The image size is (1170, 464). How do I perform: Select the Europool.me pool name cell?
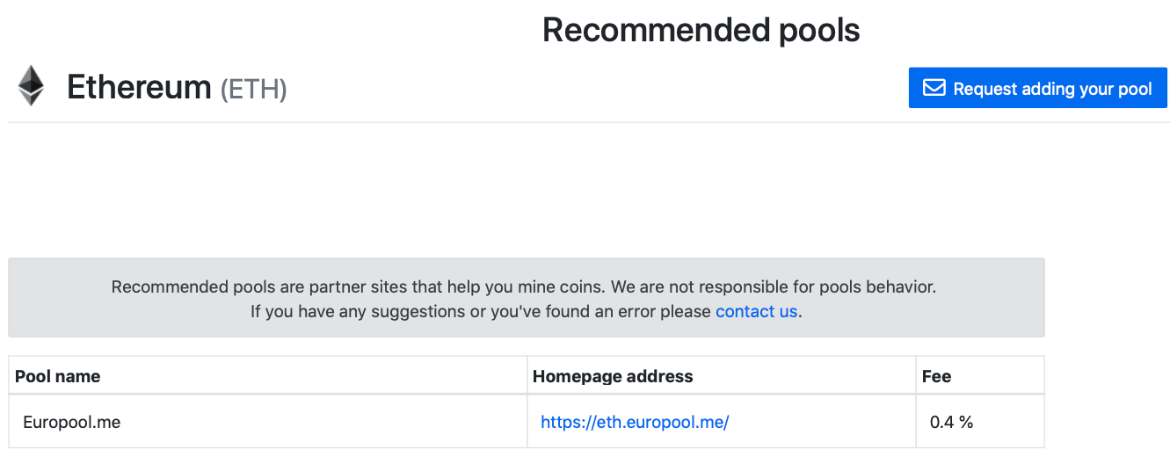click(72, 422)
